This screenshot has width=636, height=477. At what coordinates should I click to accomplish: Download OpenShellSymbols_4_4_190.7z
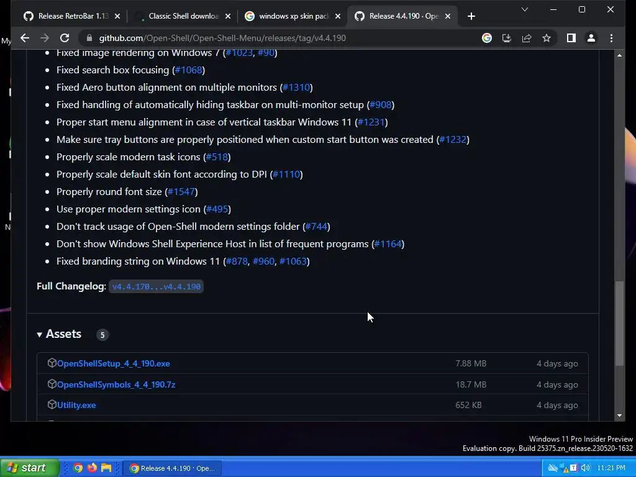click(x=116, y=385)
